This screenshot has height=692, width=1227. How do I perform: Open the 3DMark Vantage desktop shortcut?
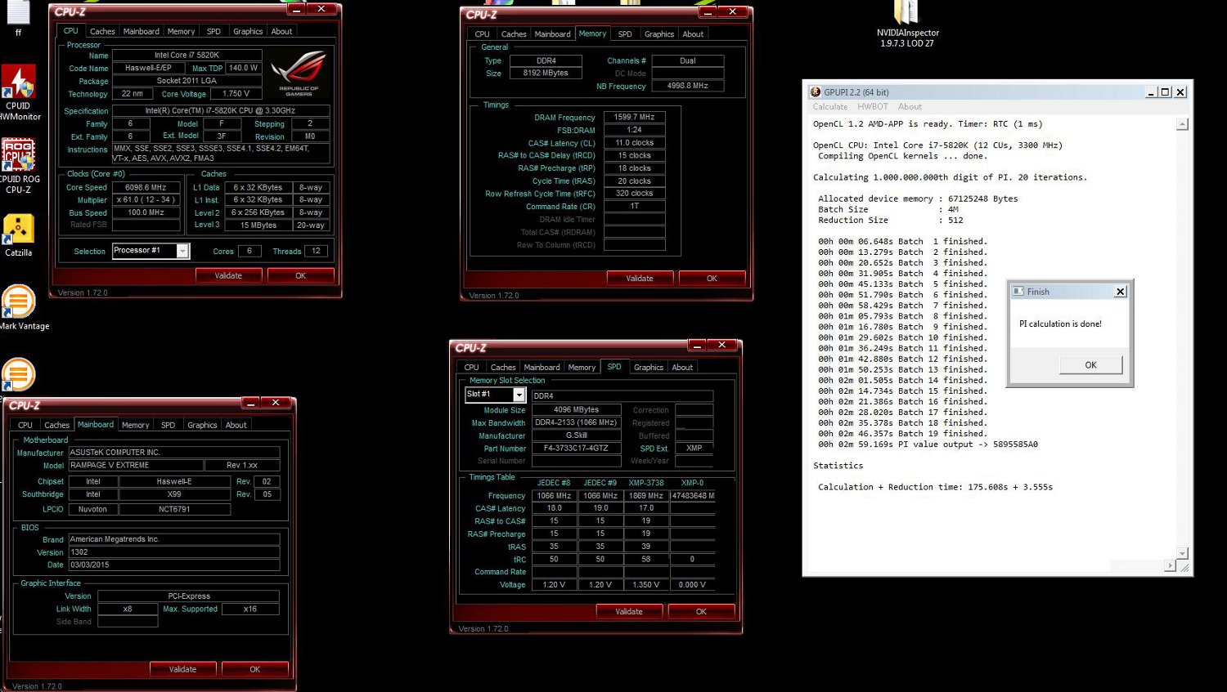18,301
